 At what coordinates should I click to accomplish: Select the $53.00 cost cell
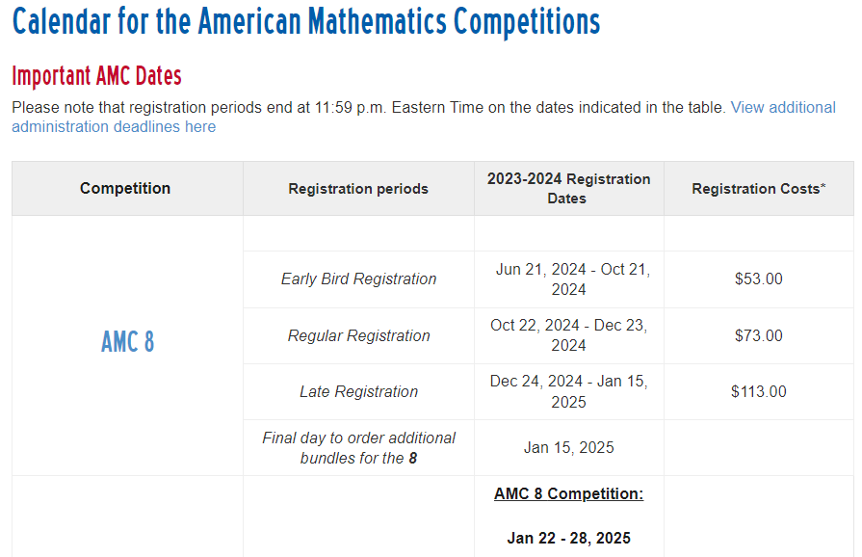759,278
